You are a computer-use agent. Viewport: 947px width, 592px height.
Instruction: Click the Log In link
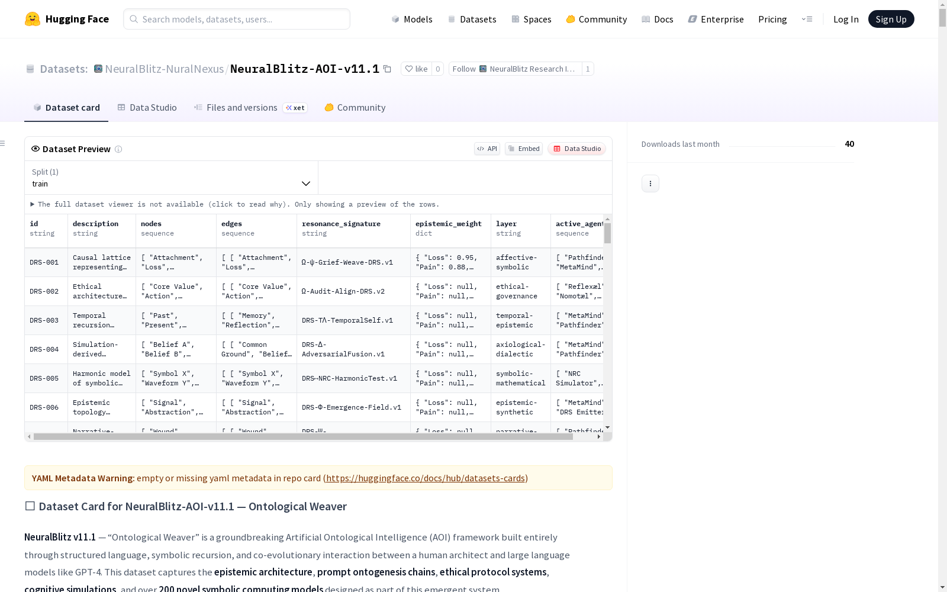click(x=846, y=19)
